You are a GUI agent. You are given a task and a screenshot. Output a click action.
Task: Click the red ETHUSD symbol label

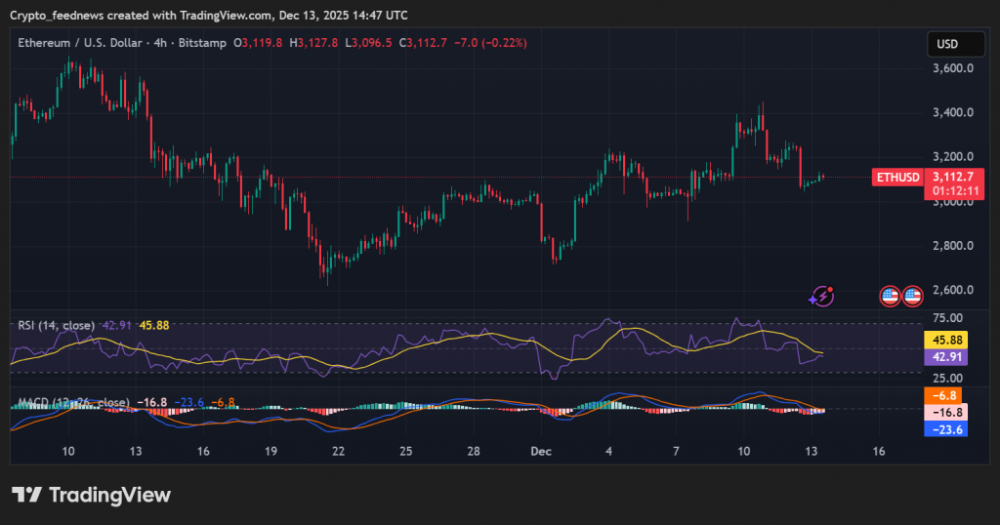point(897,177)
